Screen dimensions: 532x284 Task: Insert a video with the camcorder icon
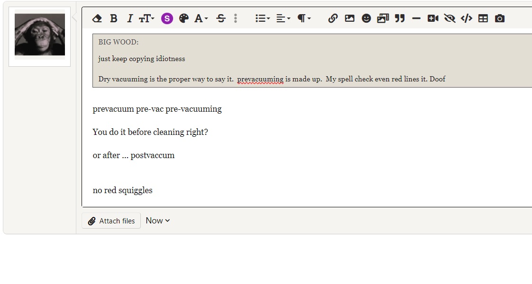pos(432,18)
